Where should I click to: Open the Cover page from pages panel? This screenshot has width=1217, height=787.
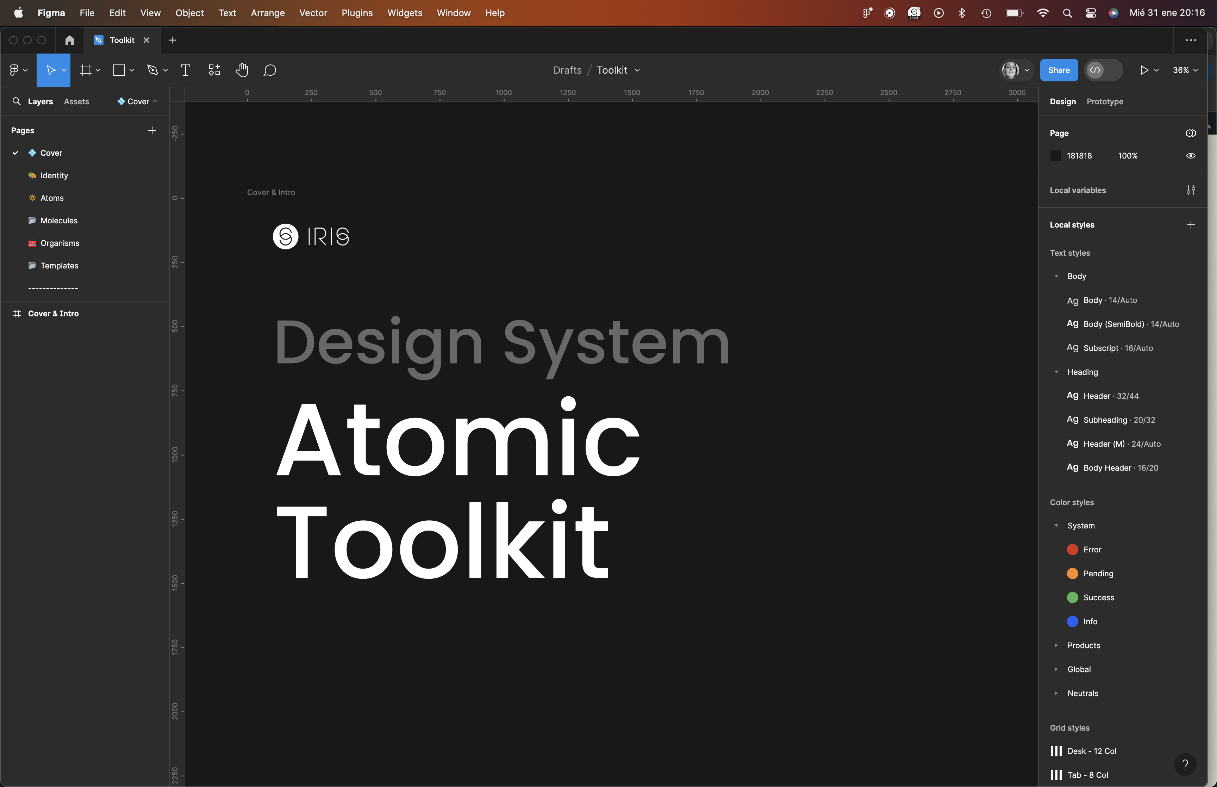point(51,152)
